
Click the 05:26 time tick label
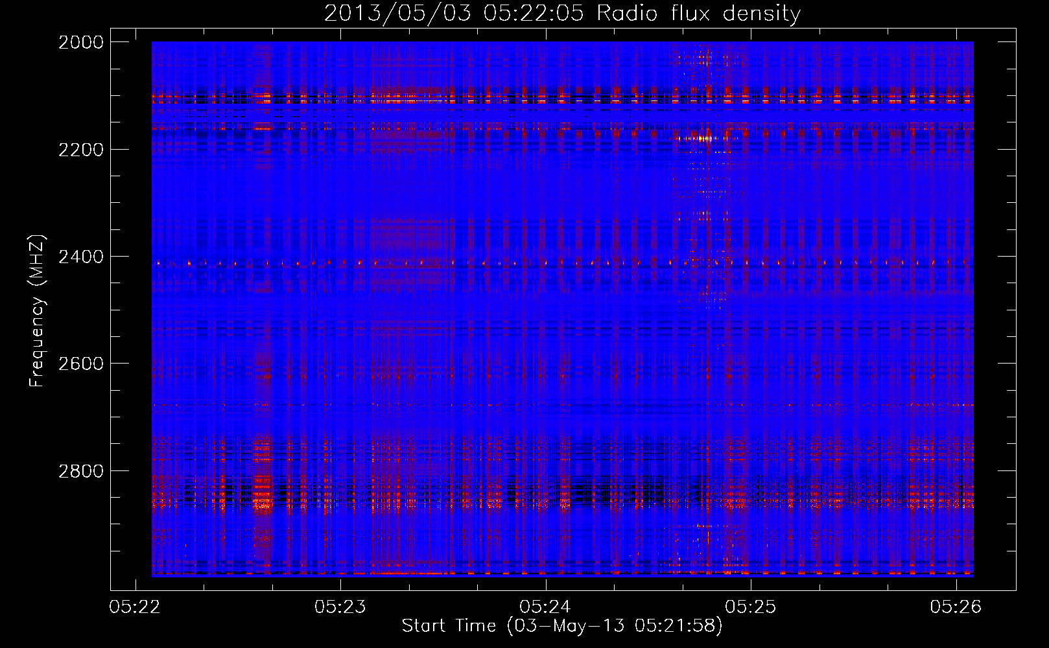[956, 607]
